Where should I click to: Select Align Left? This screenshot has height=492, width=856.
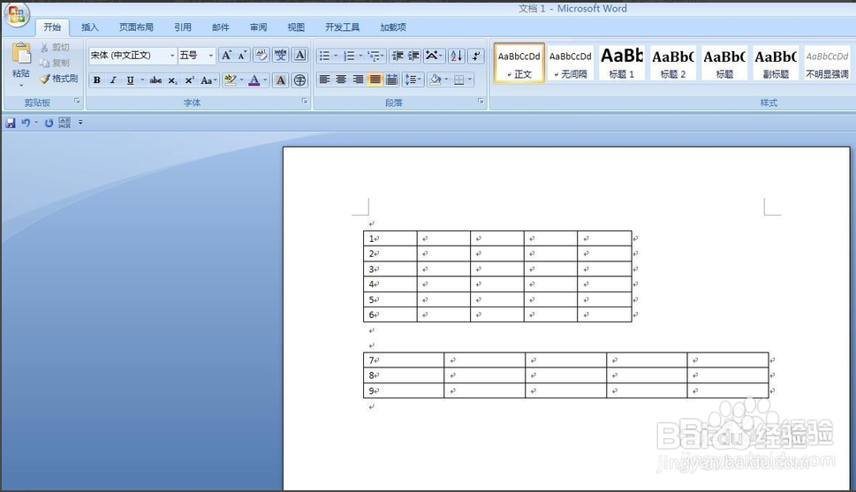pos(324,79)
